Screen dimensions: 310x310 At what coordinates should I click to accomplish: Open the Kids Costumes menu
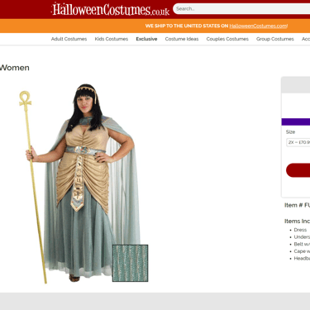[112, 39]
